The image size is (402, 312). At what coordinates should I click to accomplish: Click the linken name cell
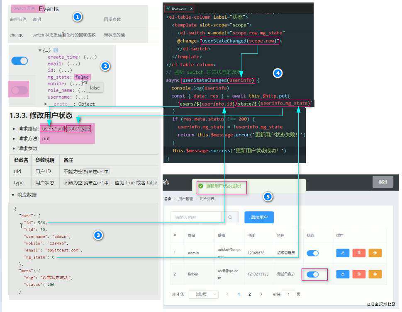point(193,274)
